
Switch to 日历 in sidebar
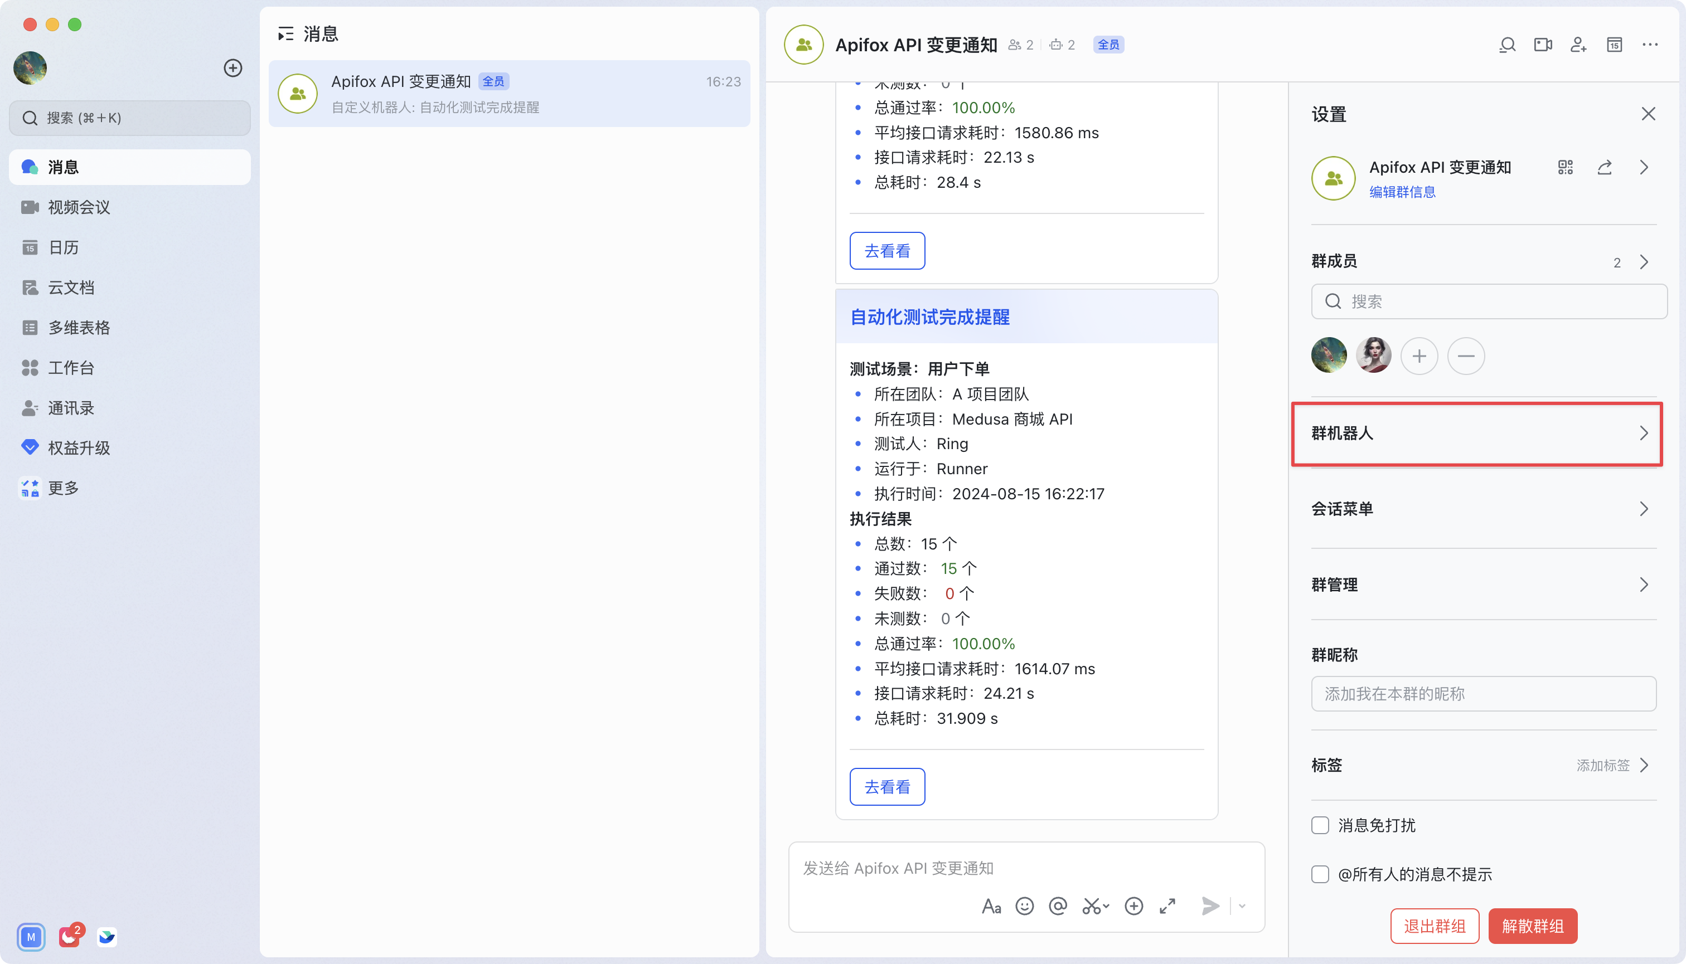point(64,247)
